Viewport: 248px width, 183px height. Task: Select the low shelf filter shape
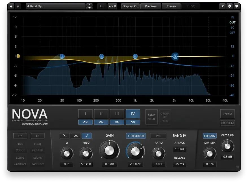65,136
